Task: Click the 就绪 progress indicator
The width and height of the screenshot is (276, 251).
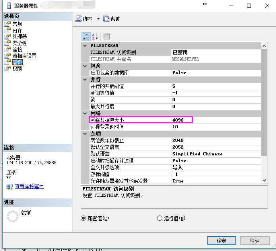Action: tap(13, 216)
